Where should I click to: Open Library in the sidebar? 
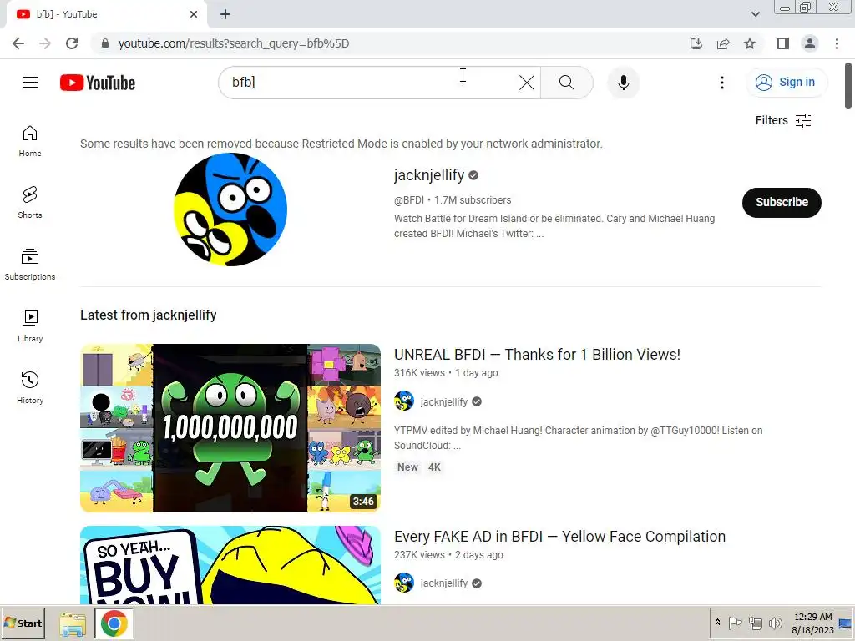pyautogui.click(x=30, y=326)
